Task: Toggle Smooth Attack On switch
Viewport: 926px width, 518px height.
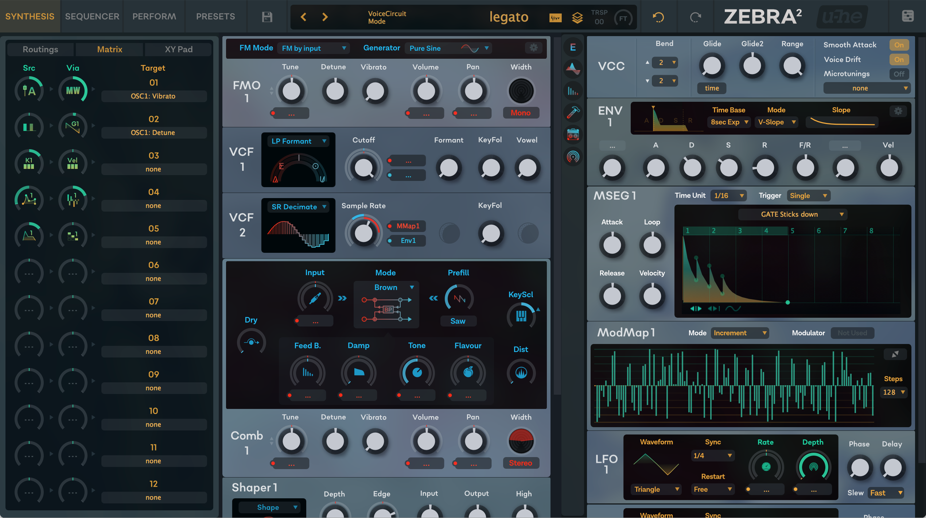Action: click(x=899, y=45)
